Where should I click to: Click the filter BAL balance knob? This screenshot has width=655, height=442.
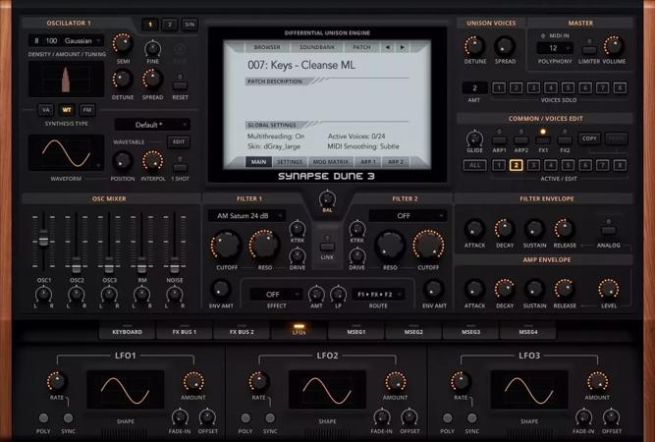coord(327,201)
